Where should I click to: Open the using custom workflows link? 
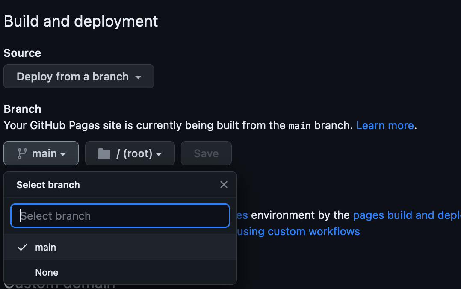tap(298, 231)
